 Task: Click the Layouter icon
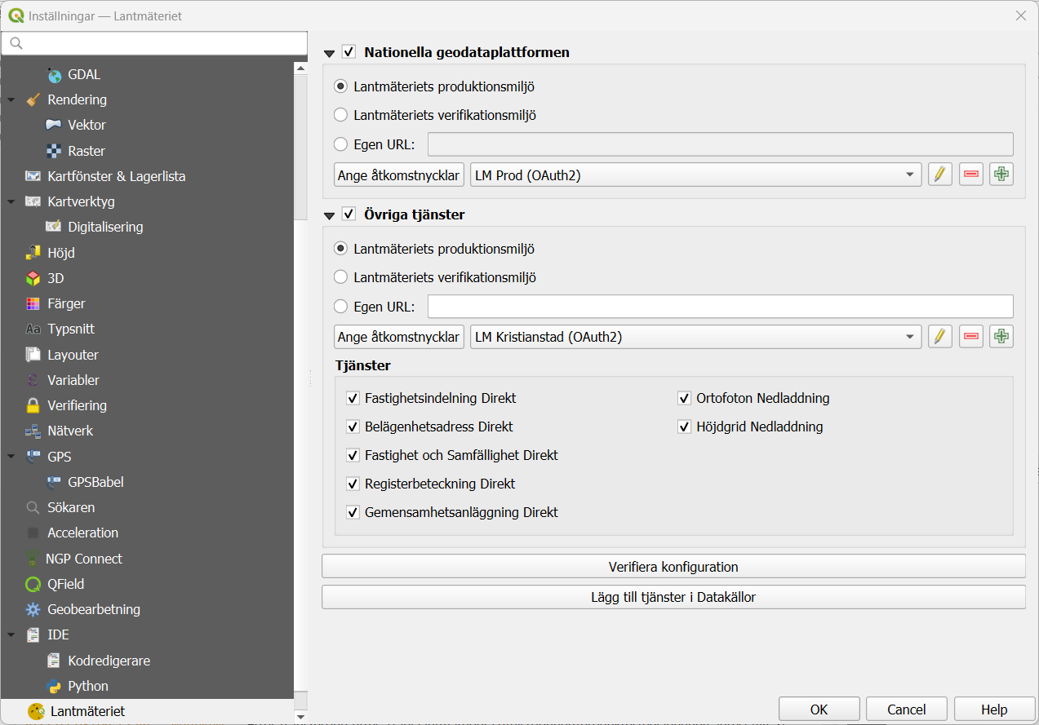point(33,355)
